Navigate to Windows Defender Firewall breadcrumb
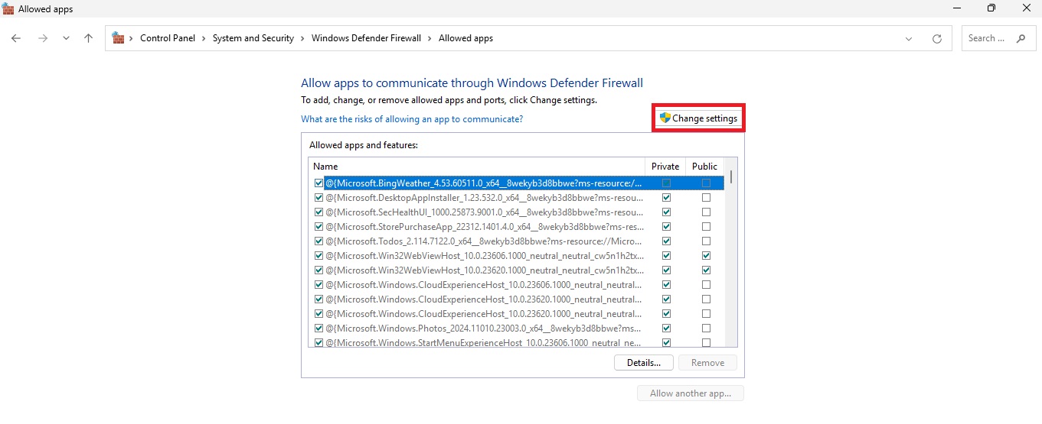Image resolution: width=1042 pixels, height=424 pixels. (366, 38)
